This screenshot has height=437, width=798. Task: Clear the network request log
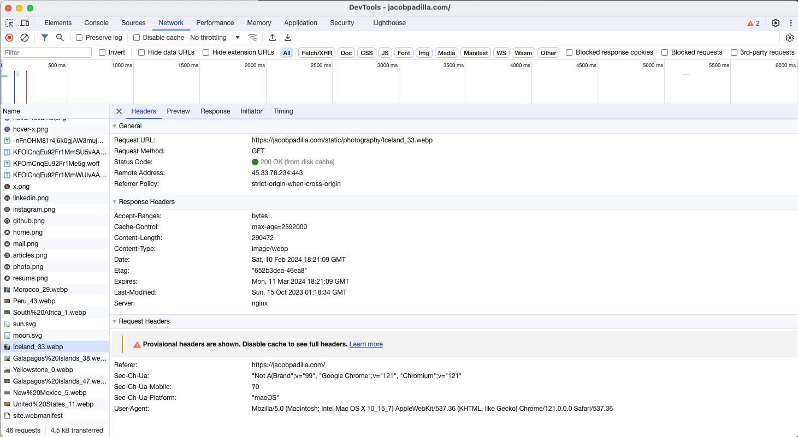23,38
